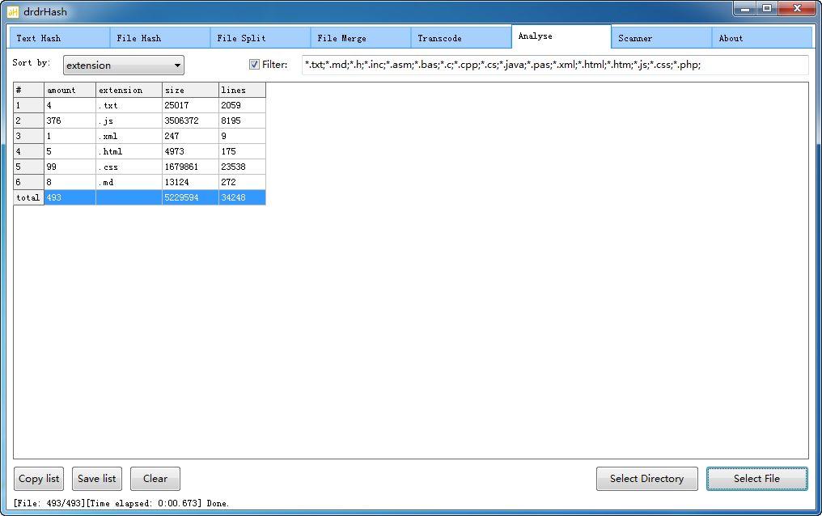Click the drdrHash app icon in title bar

13,11
